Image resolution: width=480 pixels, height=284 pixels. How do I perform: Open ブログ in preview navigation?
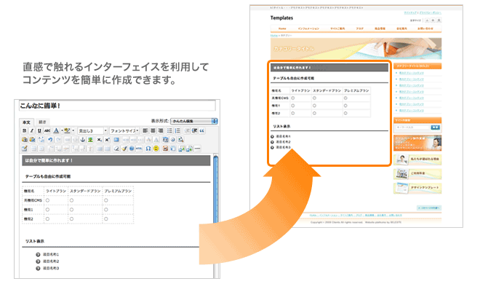(x=360, y=28)
